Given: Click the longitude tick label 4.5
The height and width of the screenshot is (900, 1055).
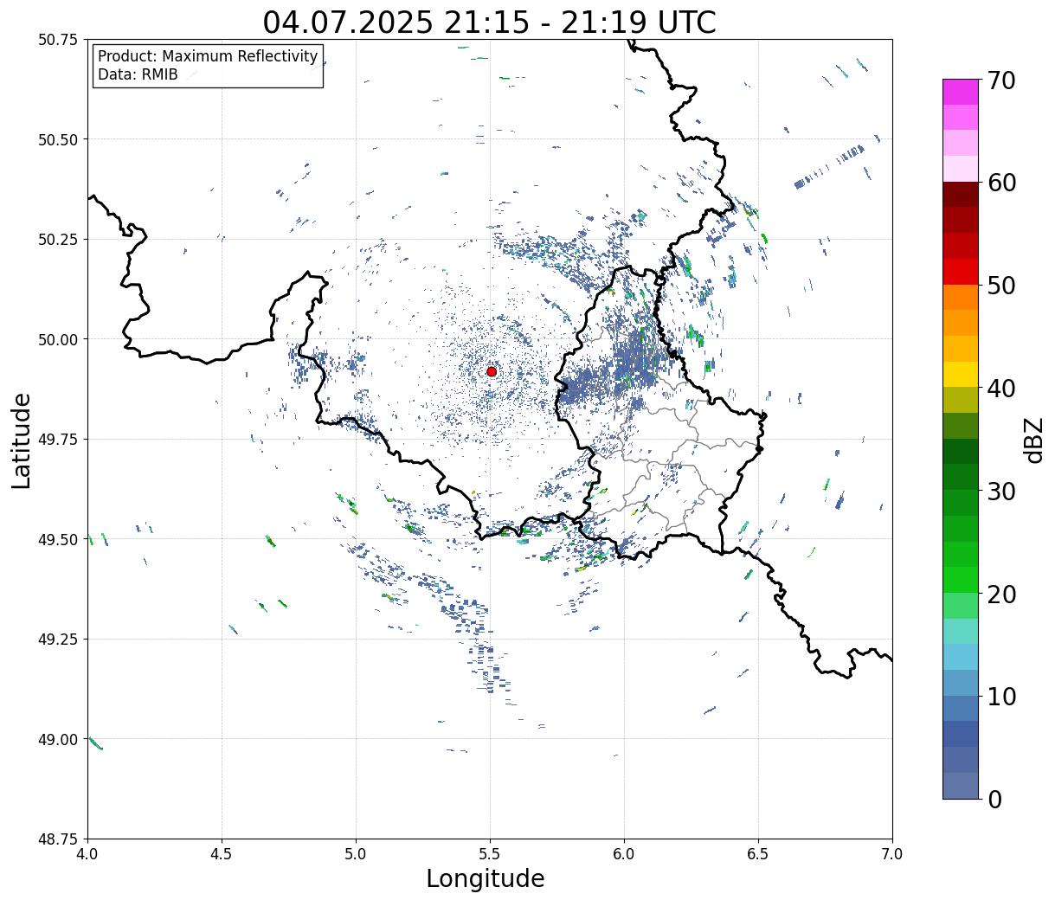Looking at the screenshot, I should [x=222, y=854].
